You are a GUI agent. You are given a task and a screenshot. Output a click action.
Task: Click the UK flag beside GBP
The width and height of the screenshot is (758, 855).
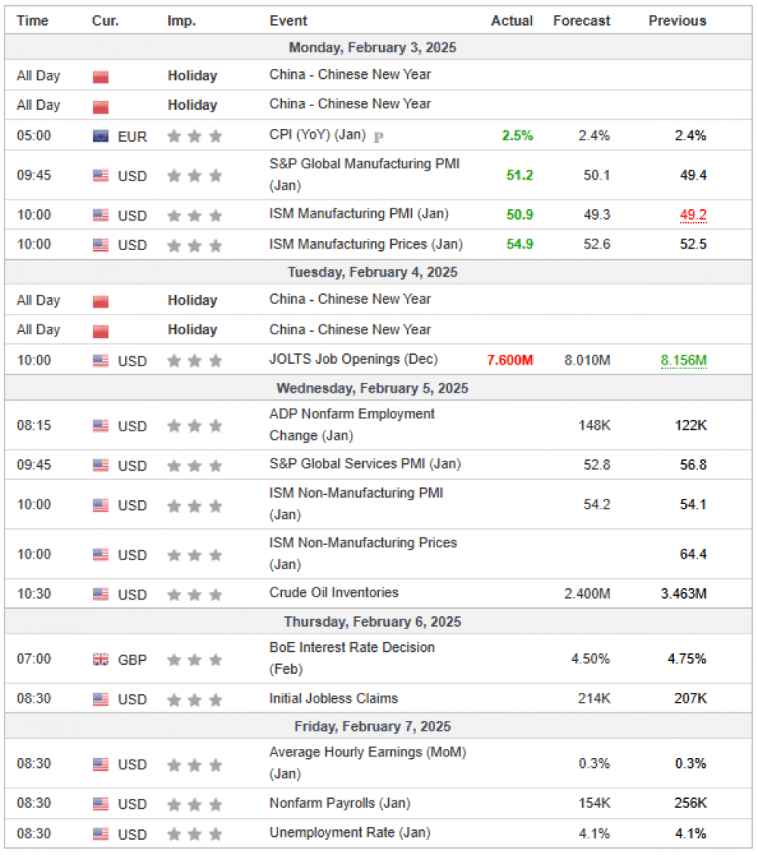click(x=100, y=659)
